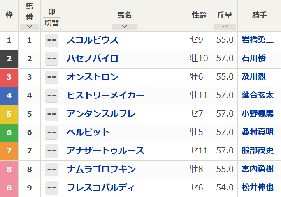Image resolution: width=281 pixels, height=197 pixels.
Task: View jockey profile 松井伸也
Action: (x=258, y=188)
